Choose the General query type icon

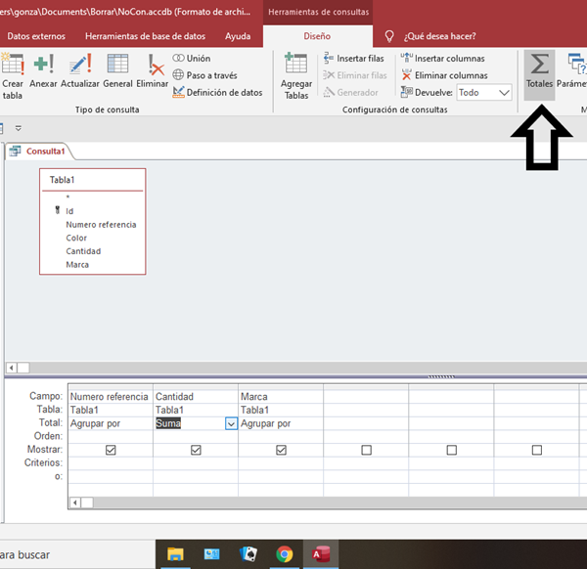pos(117,70)
